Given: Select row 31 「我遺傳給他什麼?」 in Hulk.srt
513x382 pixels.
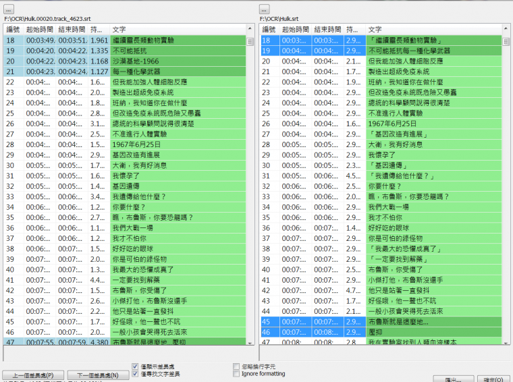Looking at the screenshot, I should [381, 176].
